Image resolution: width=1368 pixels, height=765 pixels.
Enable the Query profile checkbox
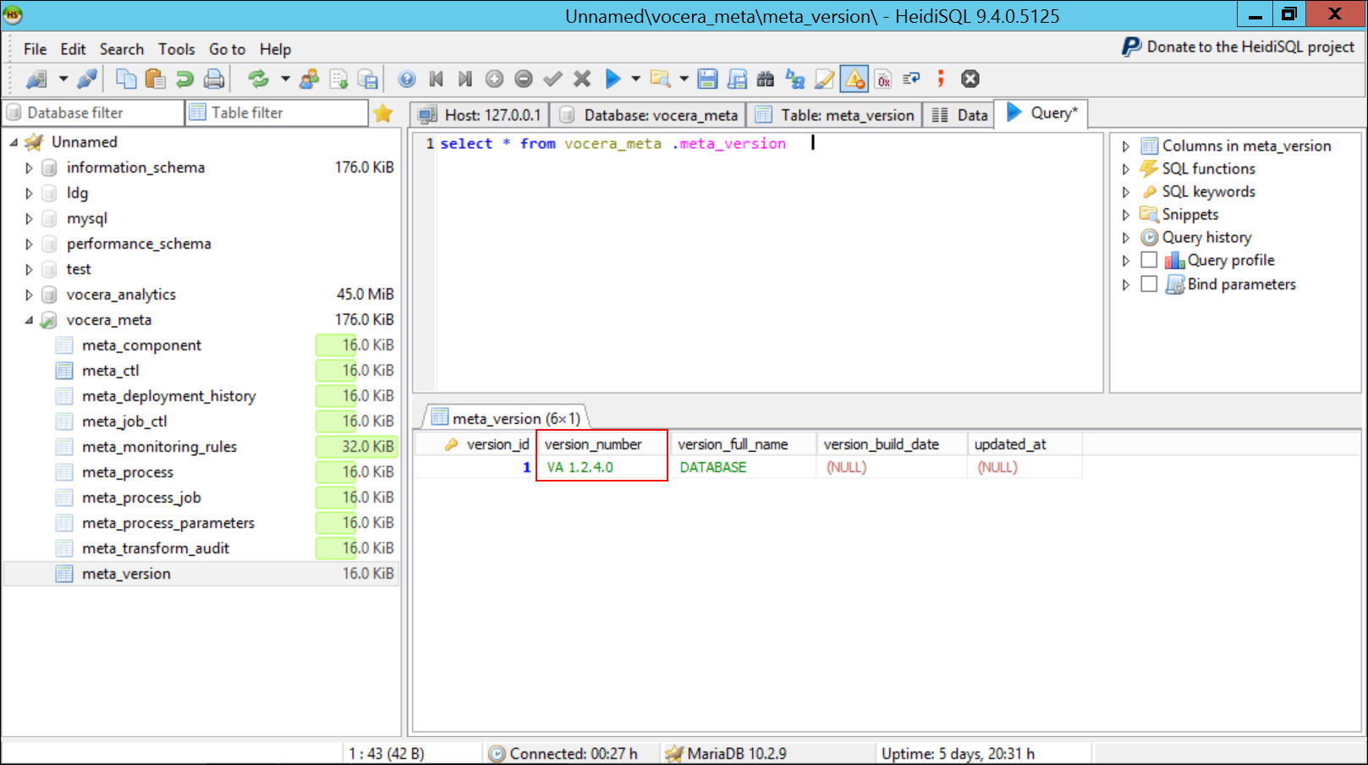coord(1149,260)
